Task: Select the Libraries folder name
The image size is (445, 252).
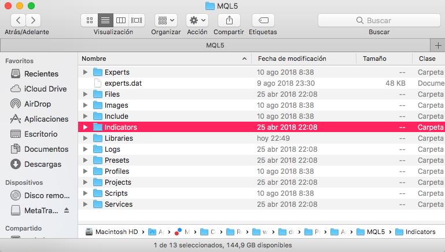Action: click(x=119, y=138)
